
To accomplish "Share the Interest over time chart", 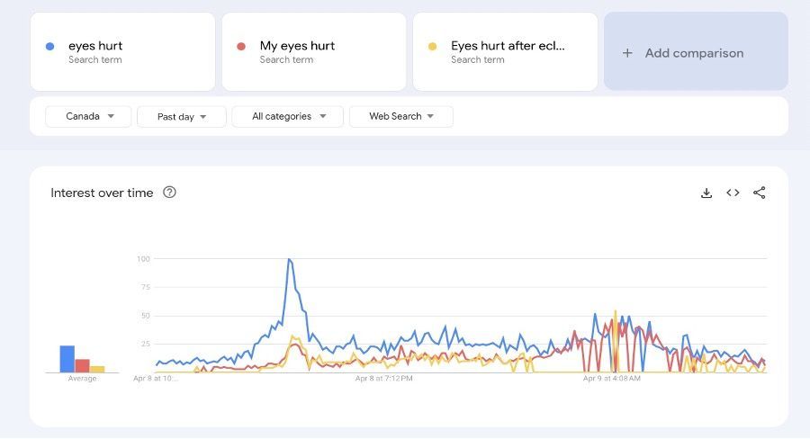I will coord(759,193).
